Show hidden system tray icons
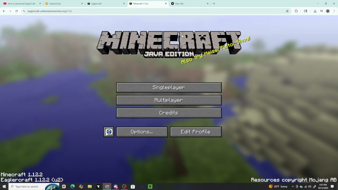This screenshot has height=190, width=338. tap(293, 187)
